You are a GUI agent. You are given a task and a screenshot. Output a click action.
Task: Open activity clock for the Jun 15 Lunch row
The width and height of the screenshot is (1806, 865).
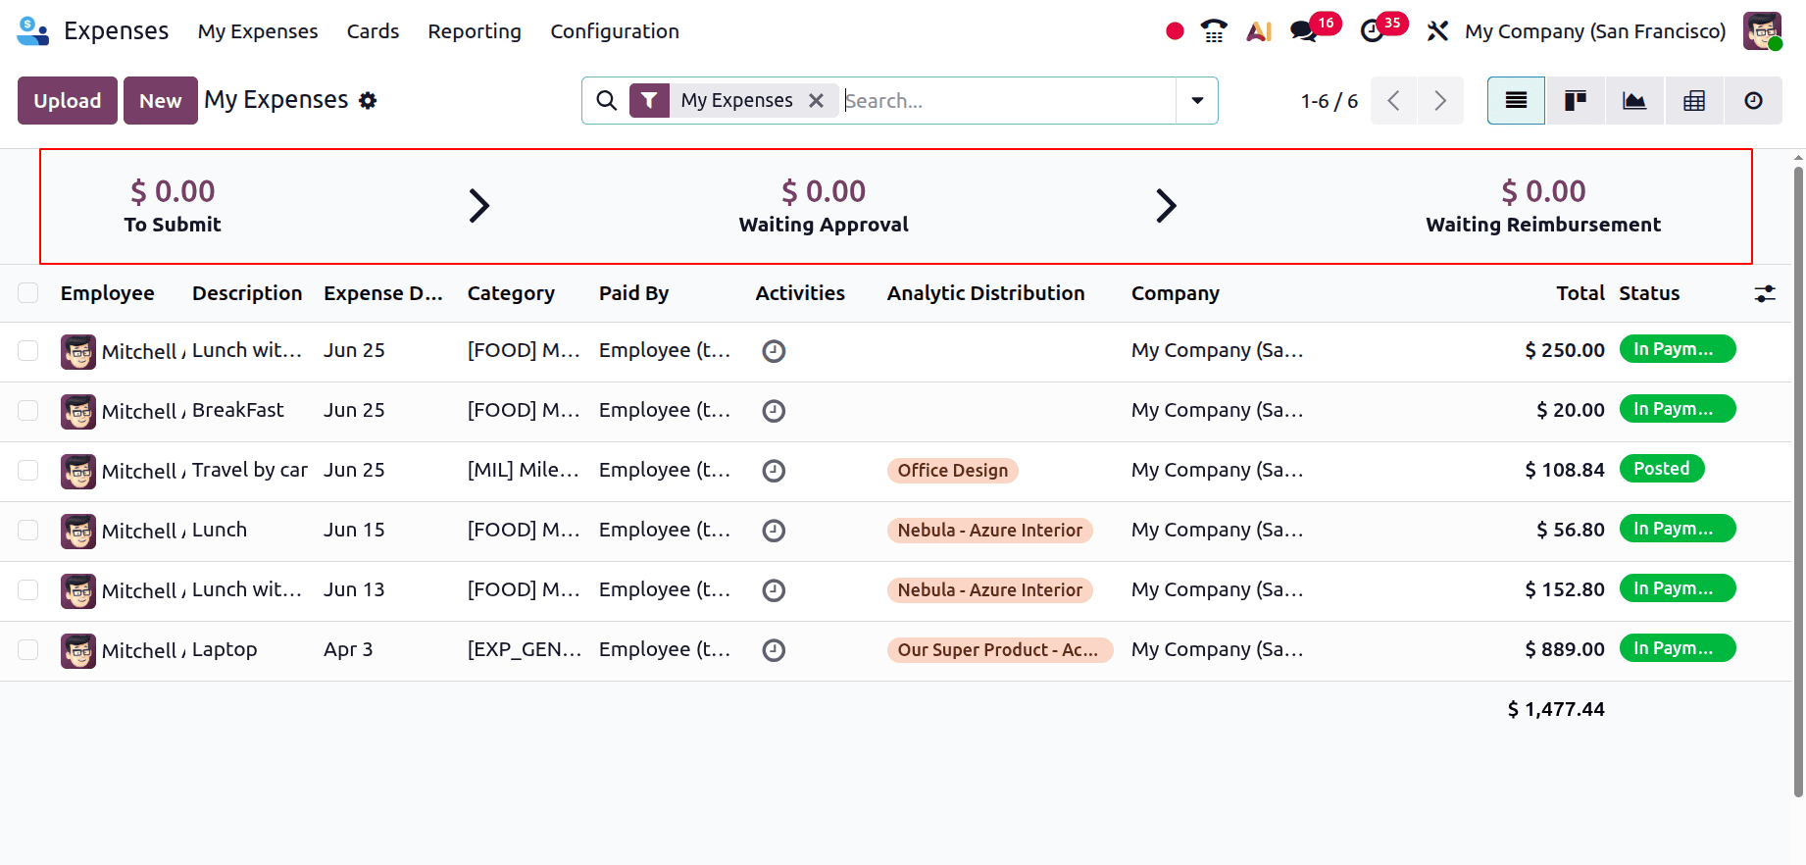point(774,531)
